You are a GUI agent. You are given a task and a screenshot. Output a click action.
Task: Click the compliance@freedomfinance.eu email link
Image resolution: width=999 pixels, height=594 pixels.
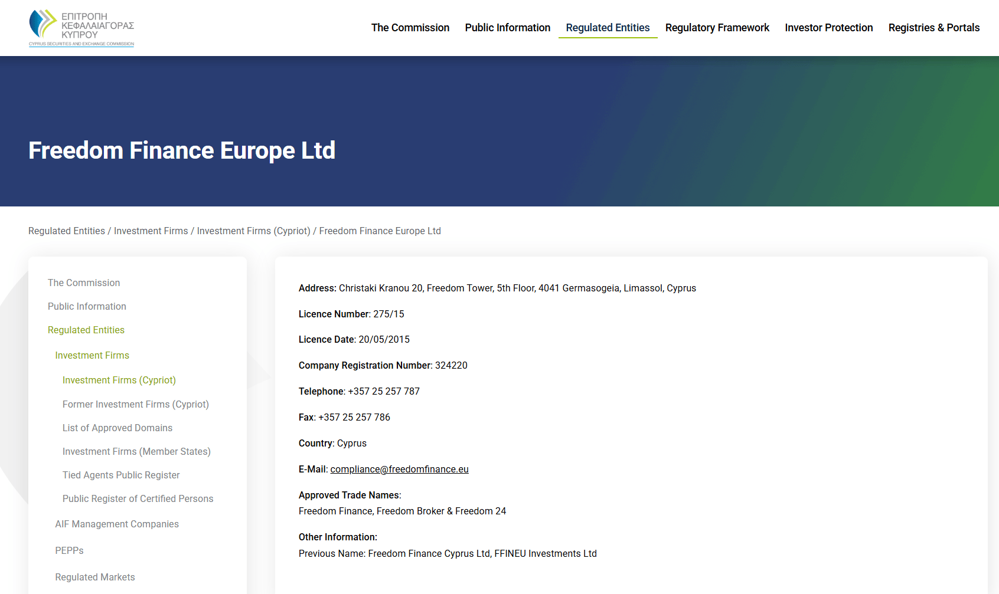(400, 470)
